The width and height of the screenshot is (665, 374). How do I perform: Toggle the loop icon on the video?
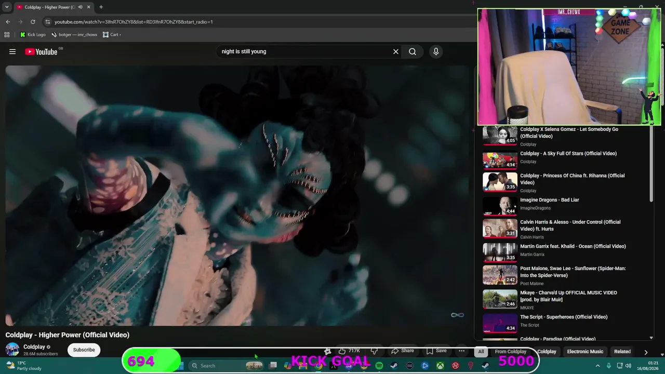(x=457, y=315)
